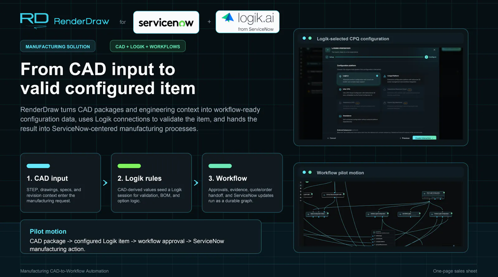Click green status check on Get BOM node

[x=420, y=213]
